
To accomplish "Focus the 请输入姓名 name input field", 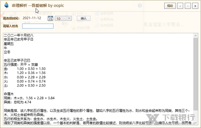I will click(38, 26).
